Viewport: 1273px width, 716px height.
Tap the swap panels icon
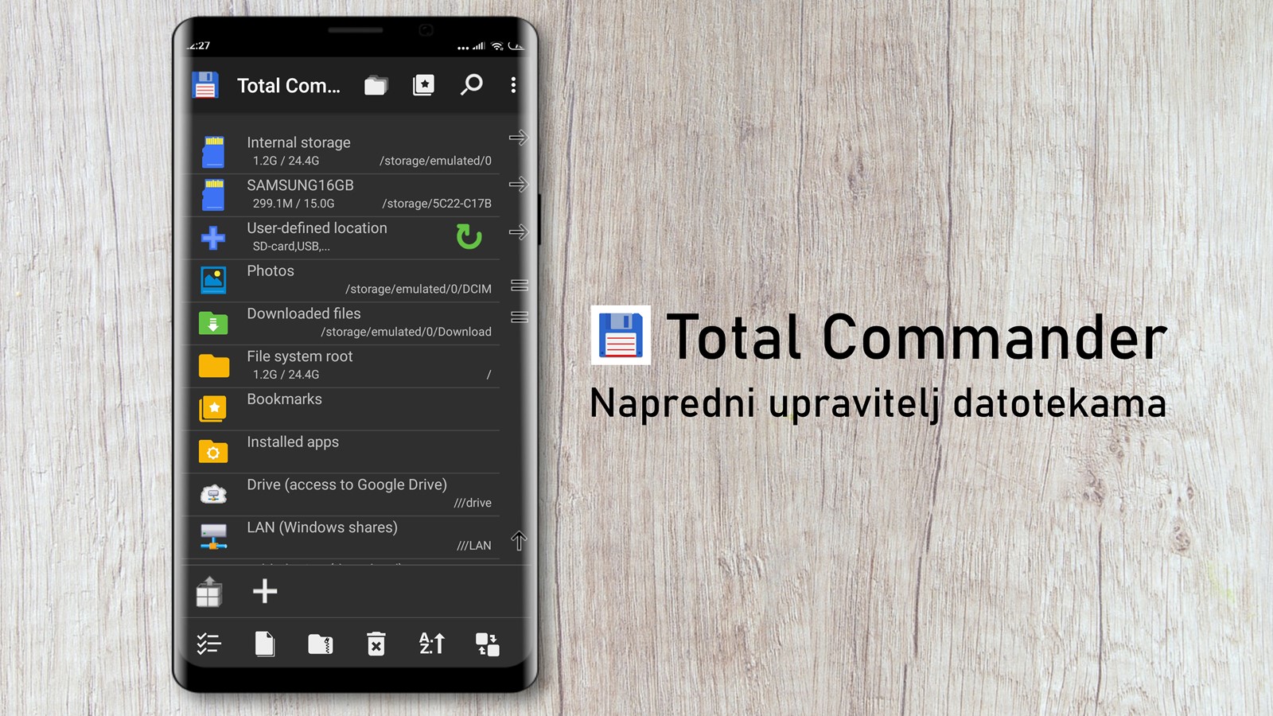click(x=487, y=644)
